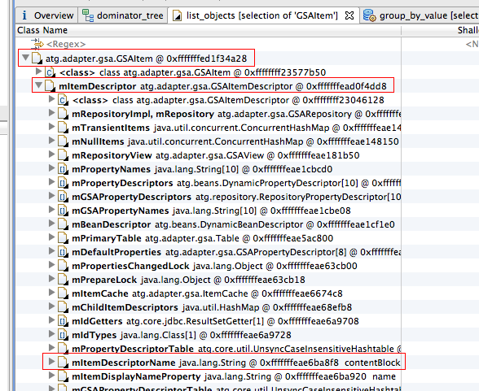
Task: Click the mPrimaryTable object icon
Action: click(63, 238)
